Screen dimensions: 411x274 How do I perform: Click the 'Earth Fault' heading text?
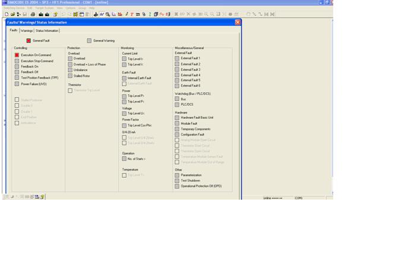click(x=129, y=73)
